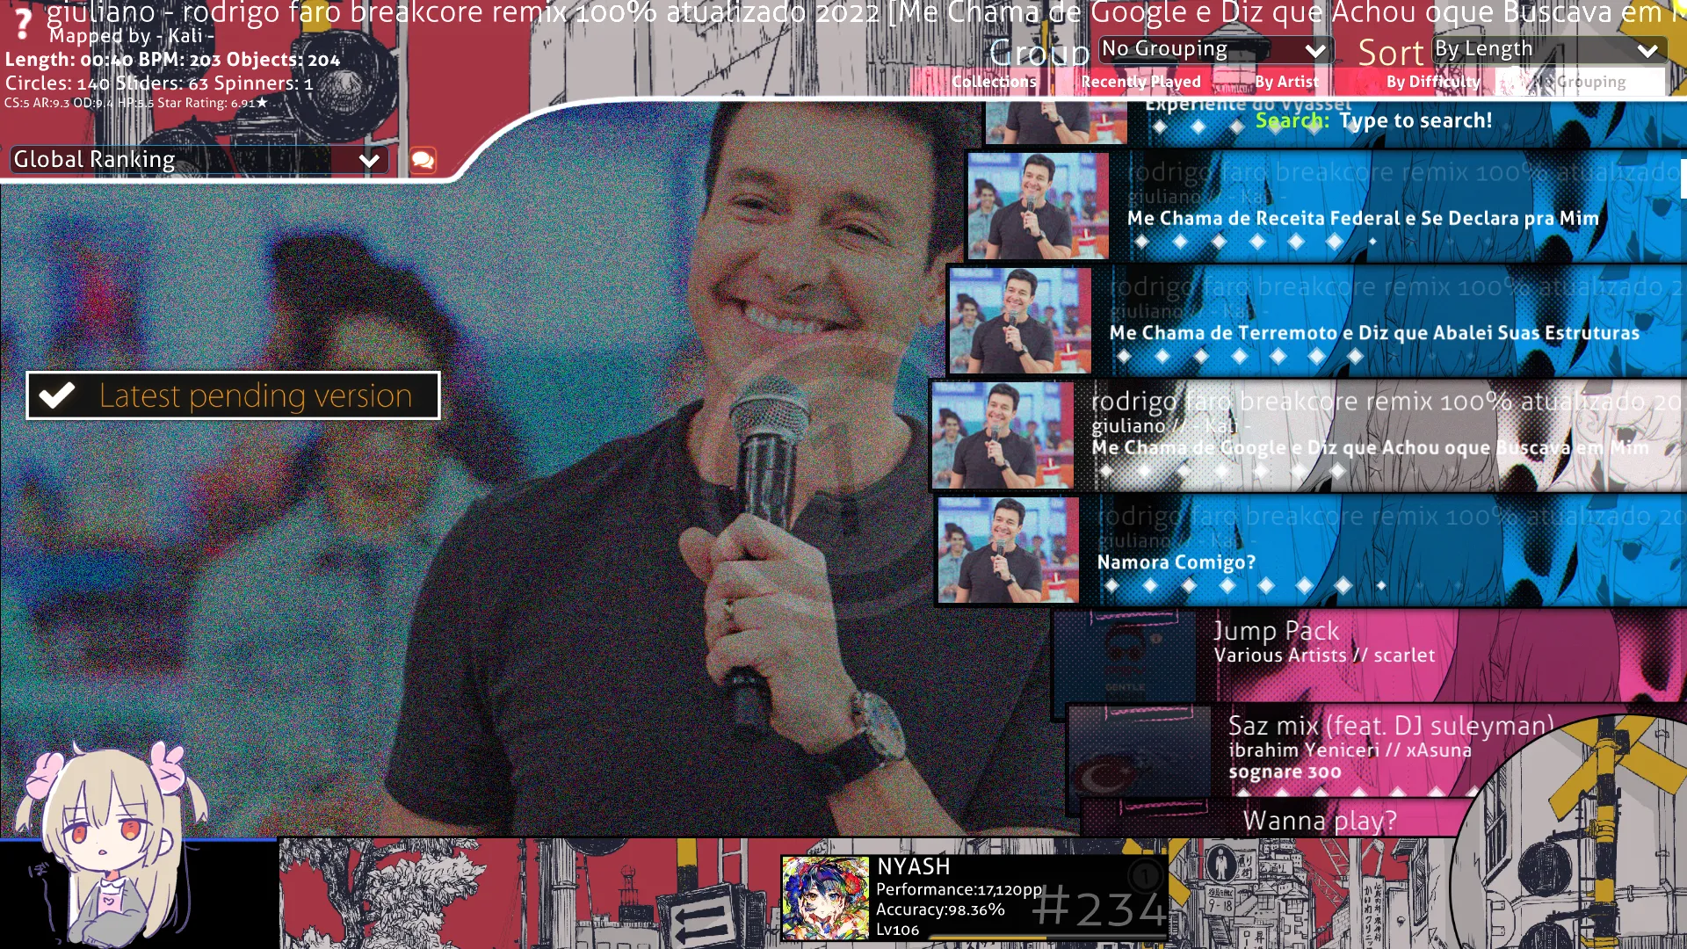Viewport: 1687px width, 949px height.
Task: Click the question mark ranked status icon
Action: (x=23, y=24)
